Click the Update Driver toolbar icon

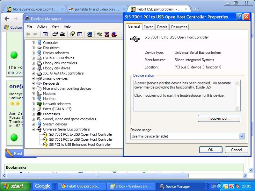(99, 34)
